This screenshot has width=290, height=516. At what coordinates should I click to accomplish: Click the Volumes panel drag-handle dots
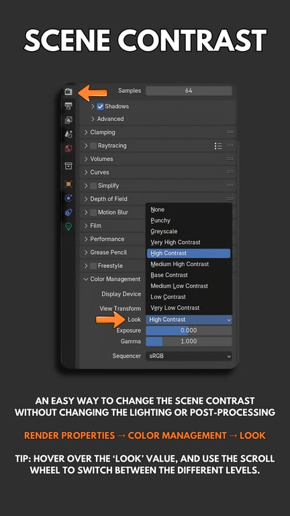point(230,159)
